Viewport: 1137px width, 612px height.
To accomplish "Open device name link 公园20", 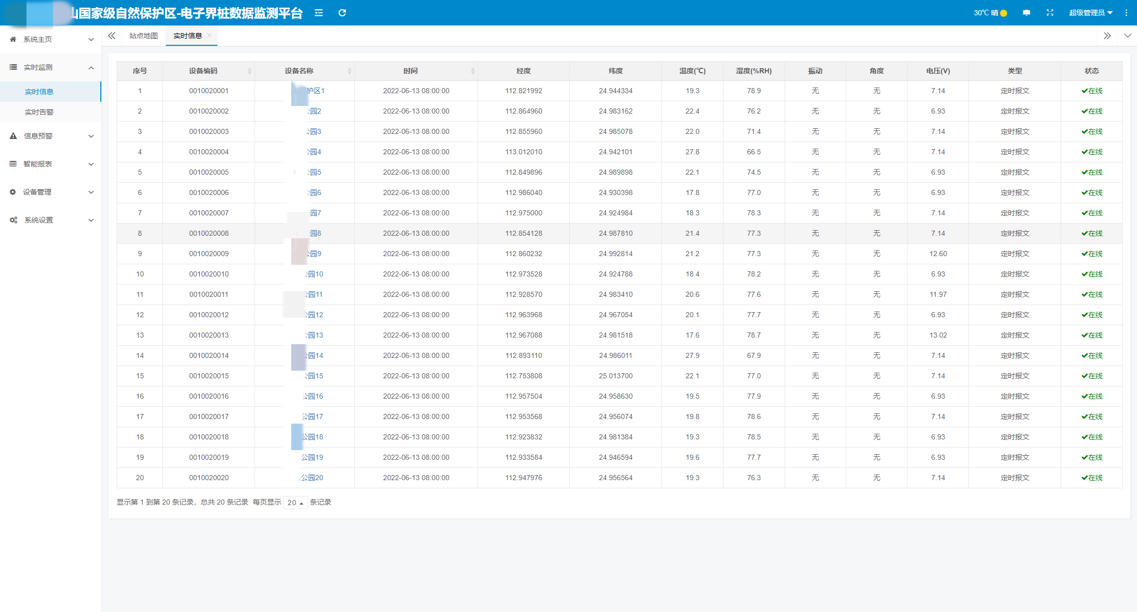I will click(x=312, y=478).
